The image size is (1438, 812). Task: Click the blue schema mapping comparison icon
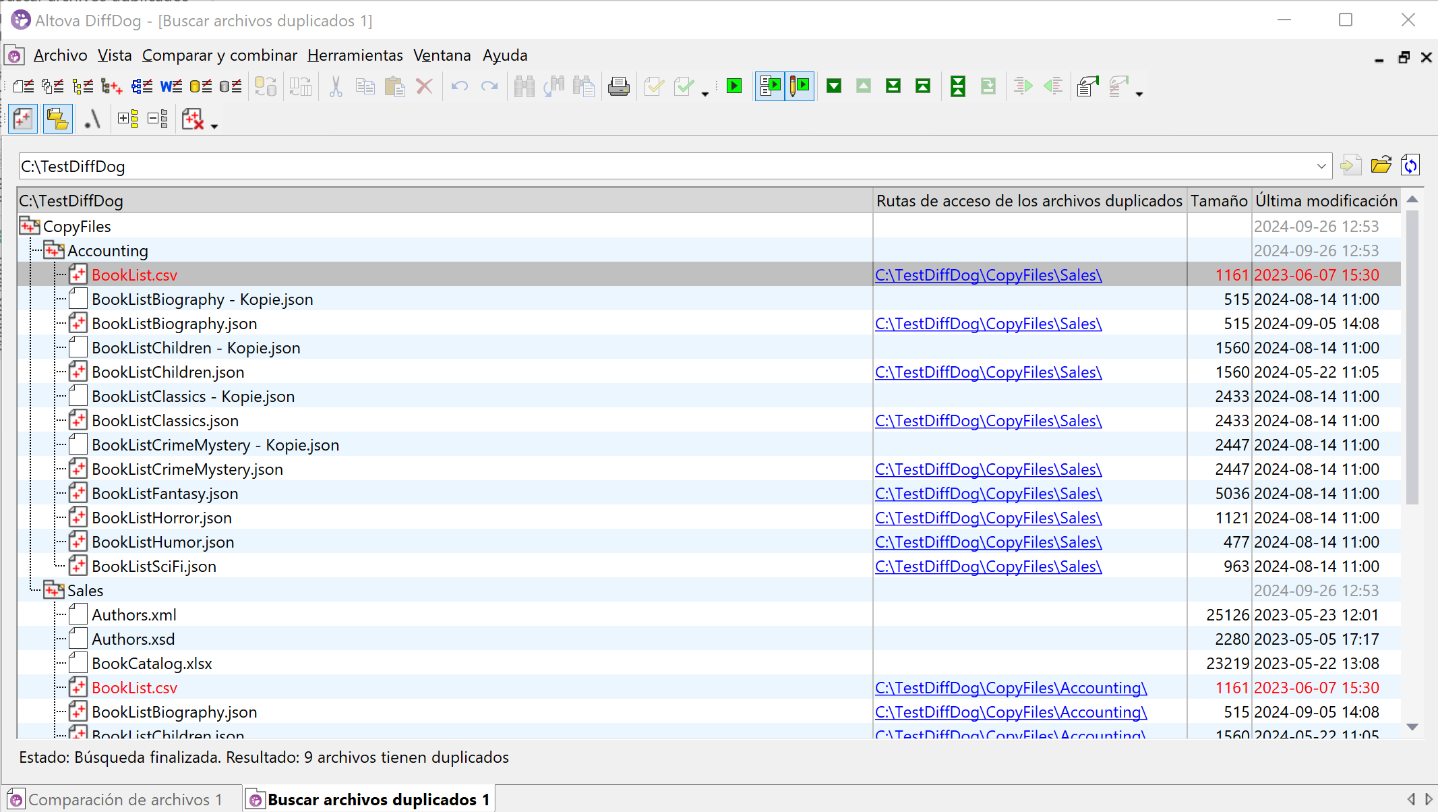point(142,86)
